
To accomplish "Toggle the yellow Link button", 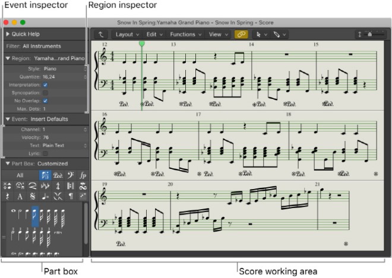I will [x=241, y=34].
